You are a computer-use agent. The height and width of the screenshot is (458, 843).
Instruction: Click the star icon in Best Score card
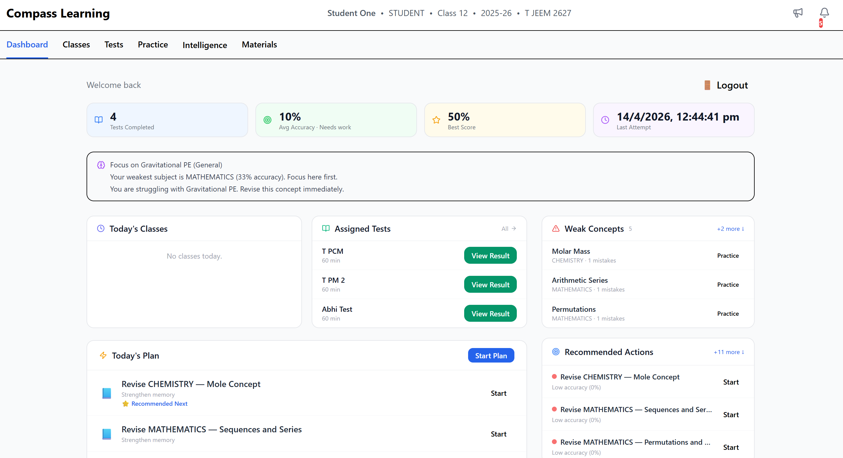click(436, 120)
